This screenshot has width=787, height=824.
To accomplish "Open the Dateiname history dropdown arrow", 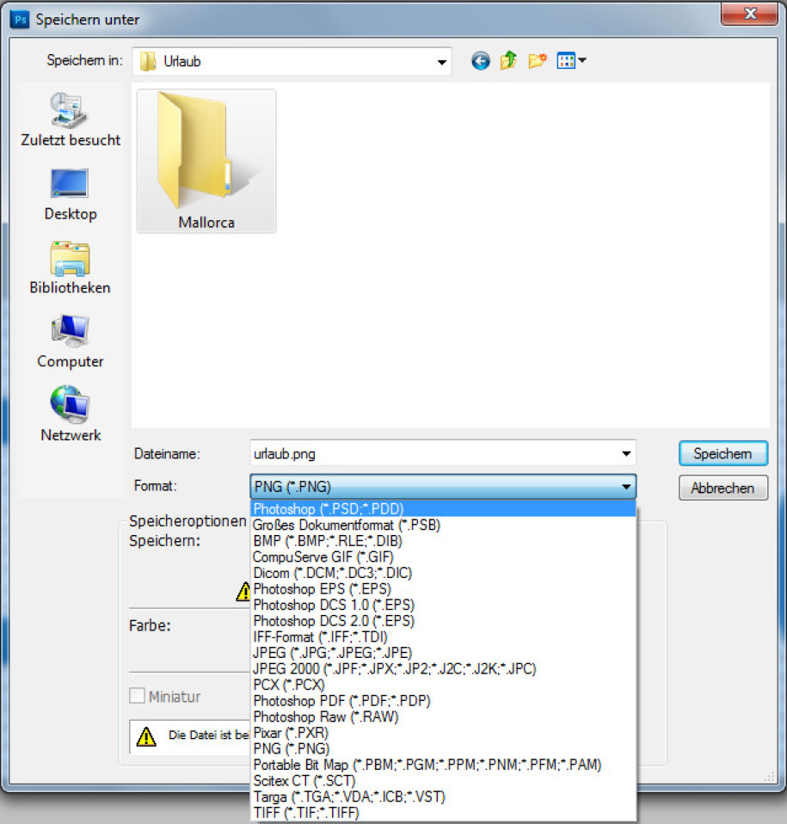I will (625, 453).
